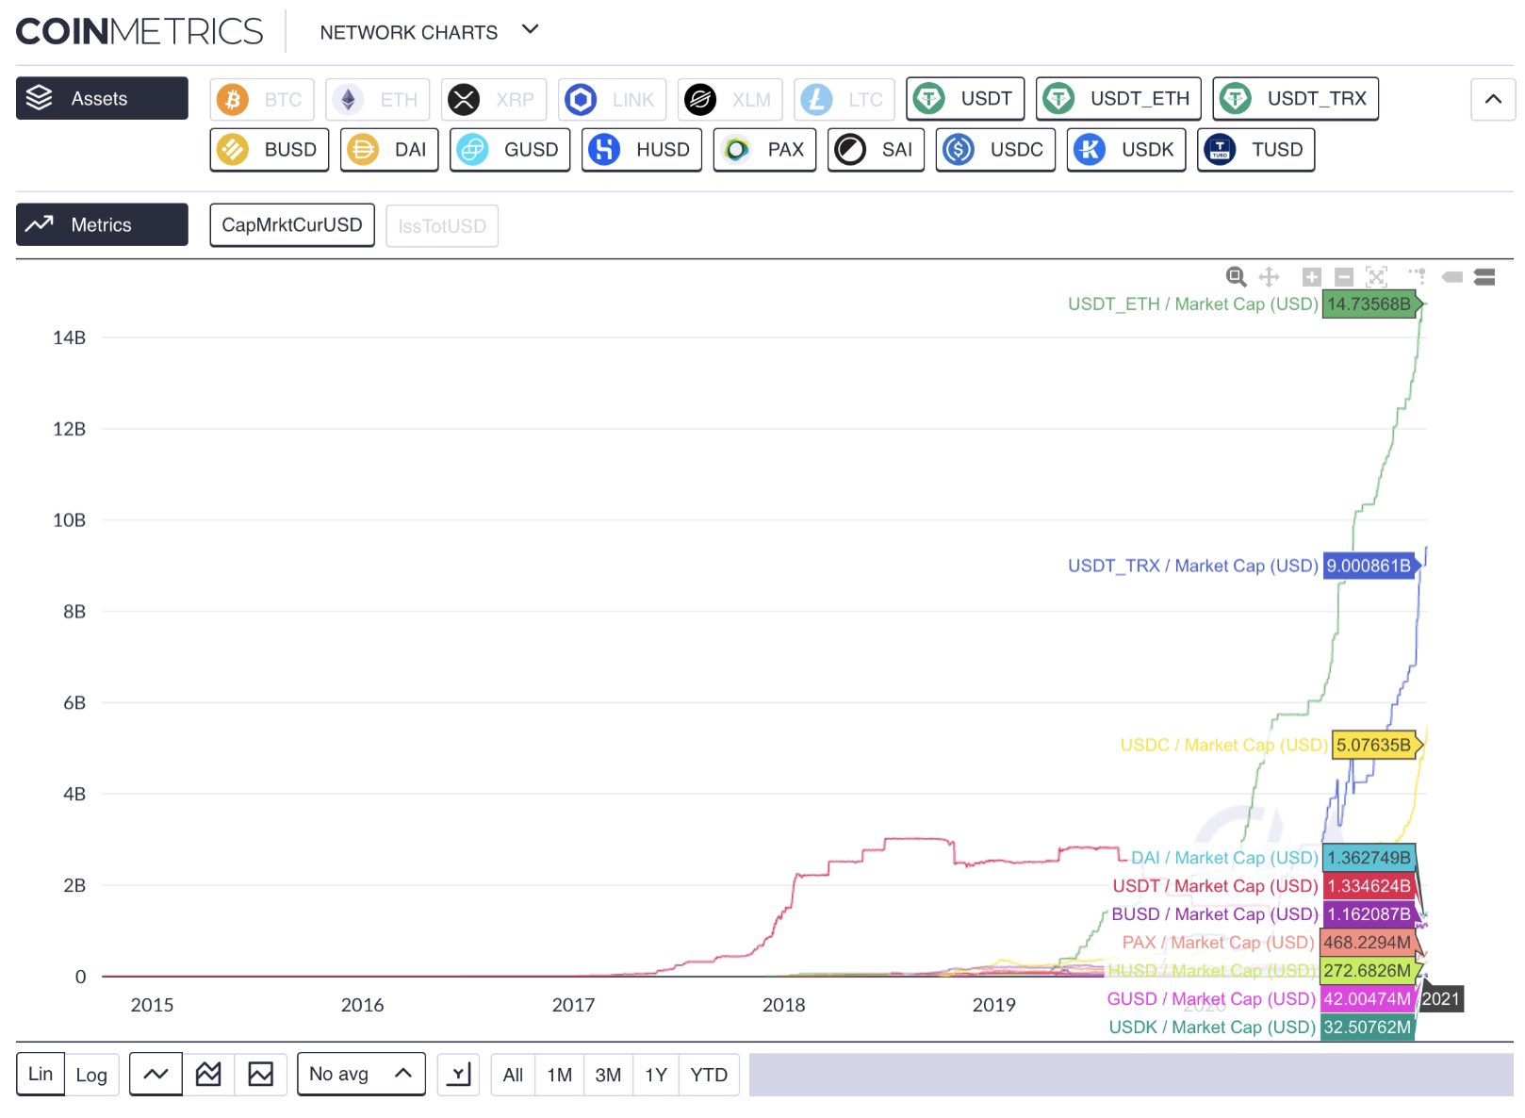The image size is (1525, 1118).
Task: Click the Bitcoin logo icon
Action: (232, 99)
